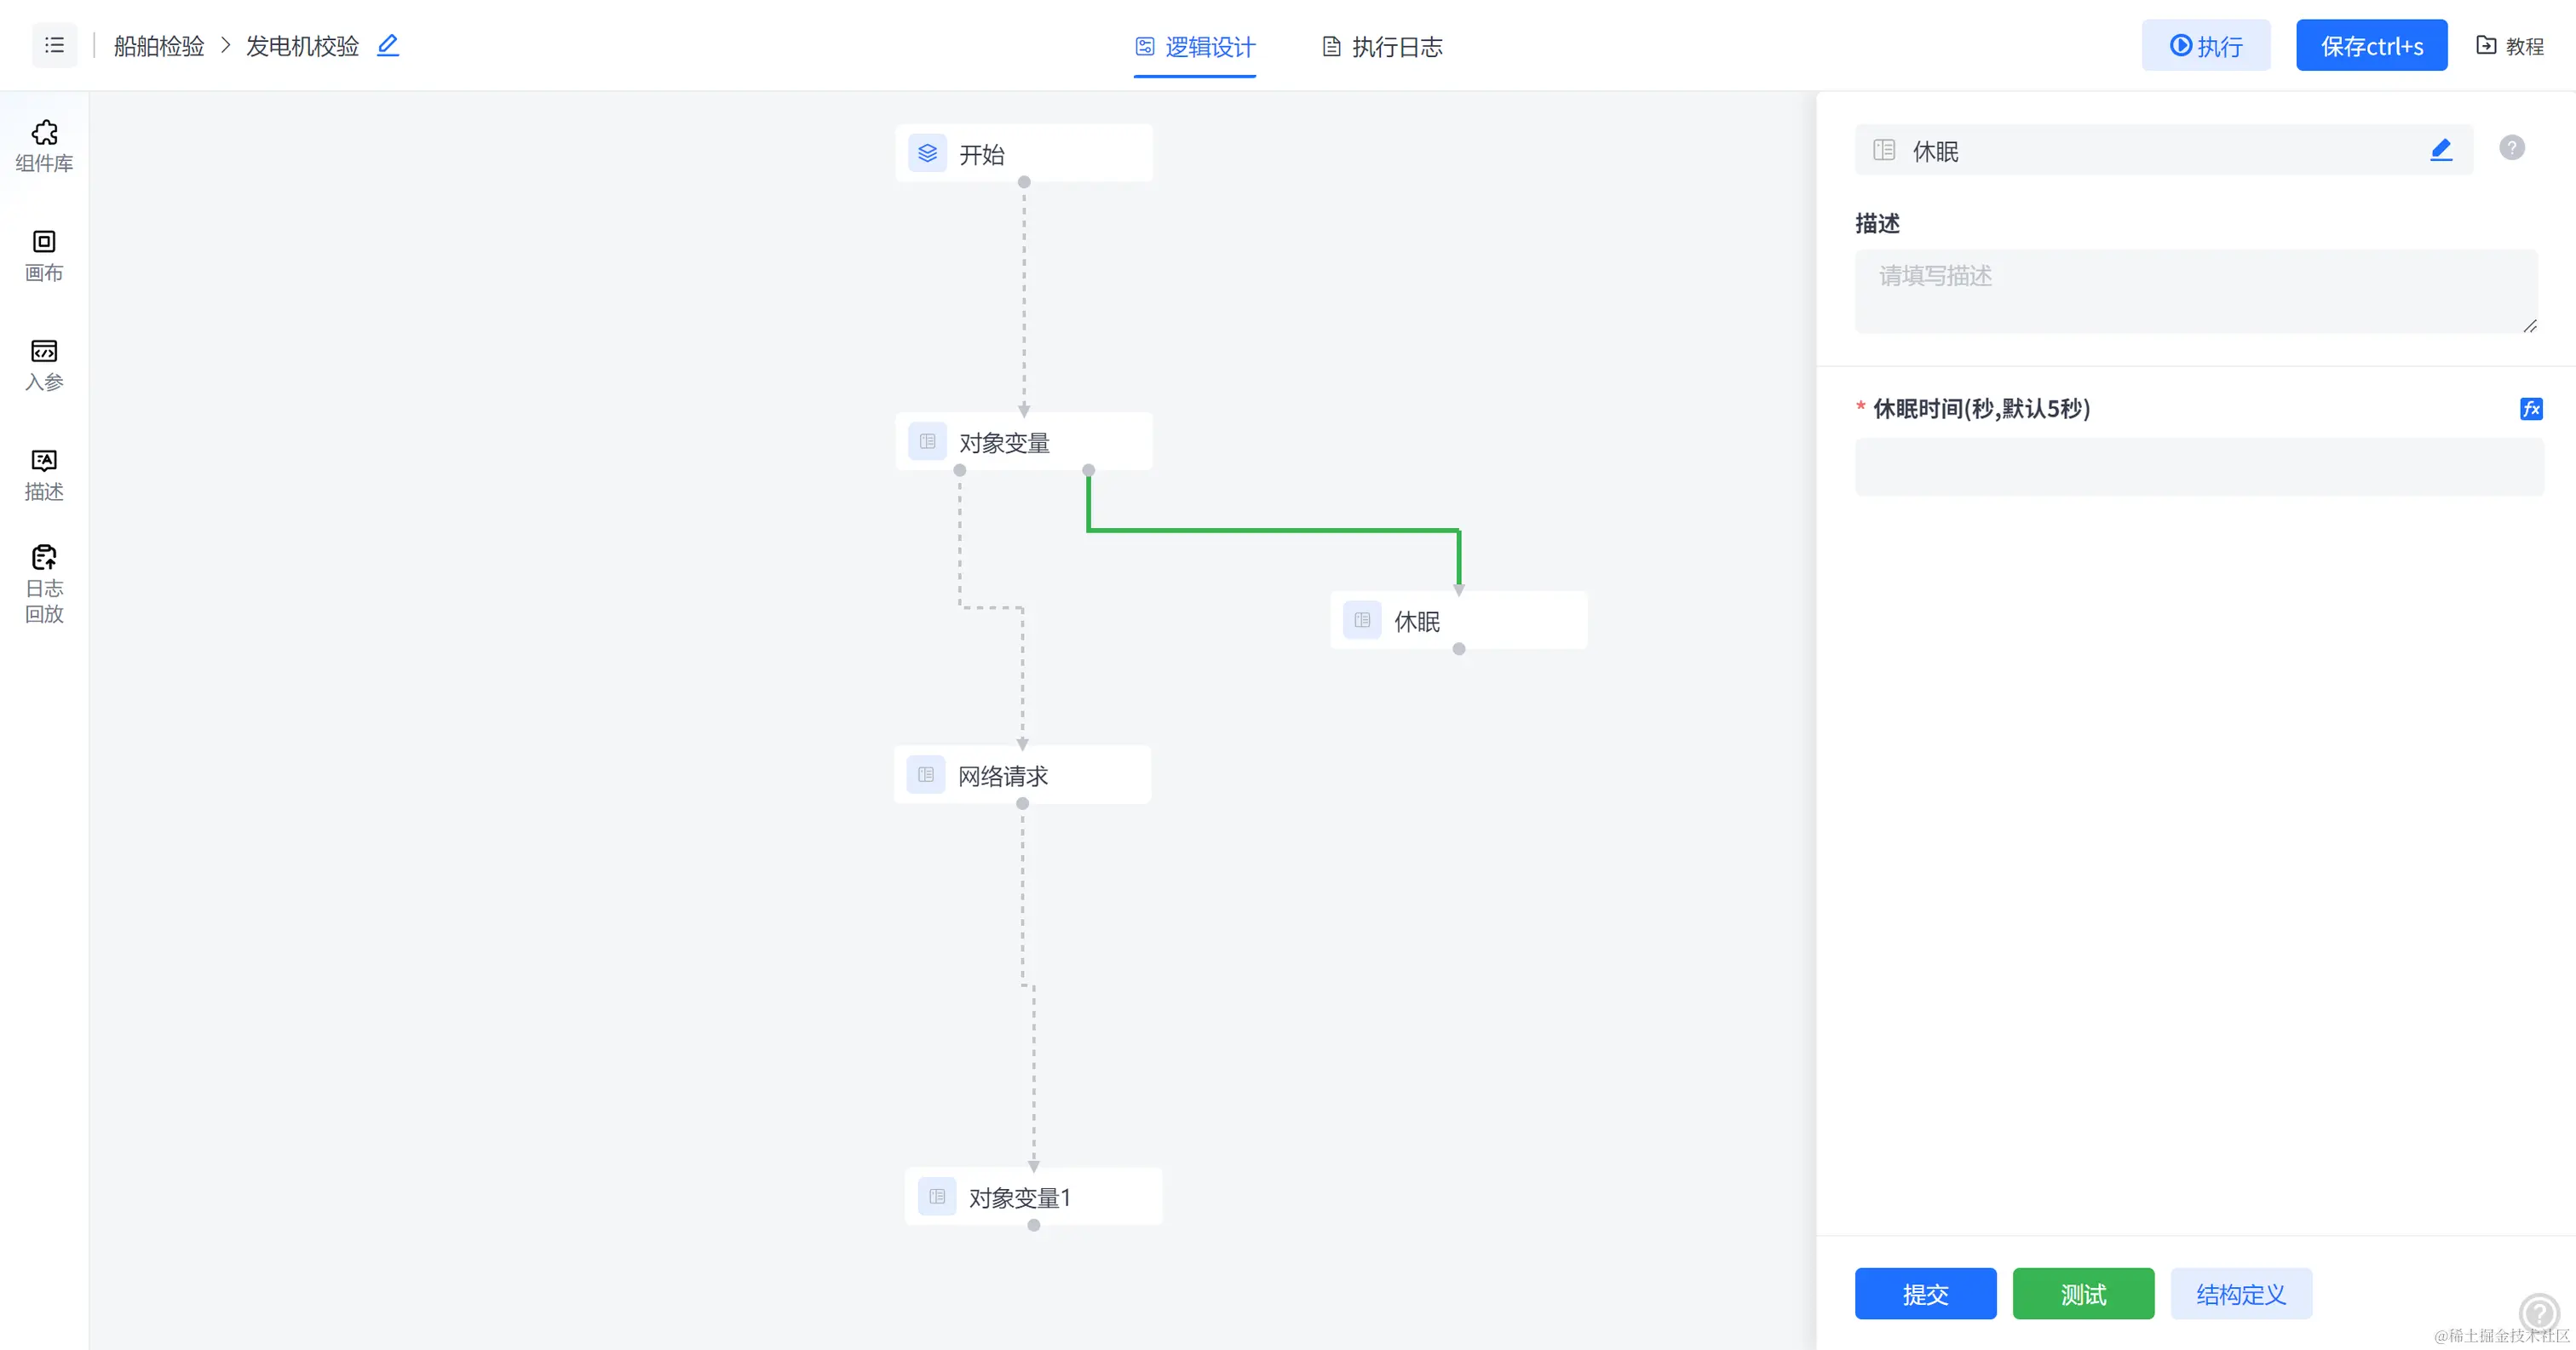Open the 日志回放 log replay panel
The height and width of the screenshot is (1350, 2576).
[44, 584]
